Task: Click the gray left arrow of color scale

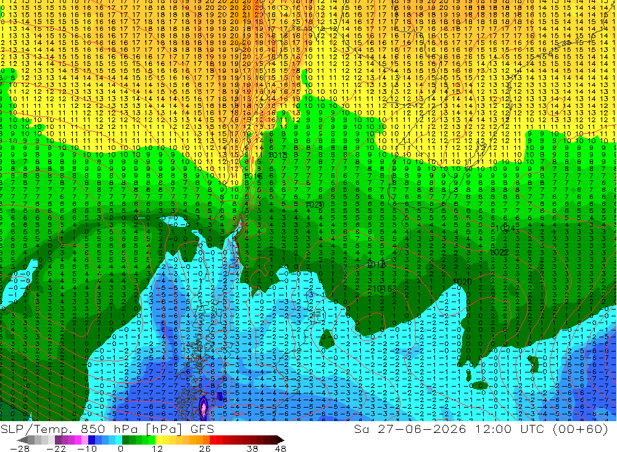Action: click(22, 440)
